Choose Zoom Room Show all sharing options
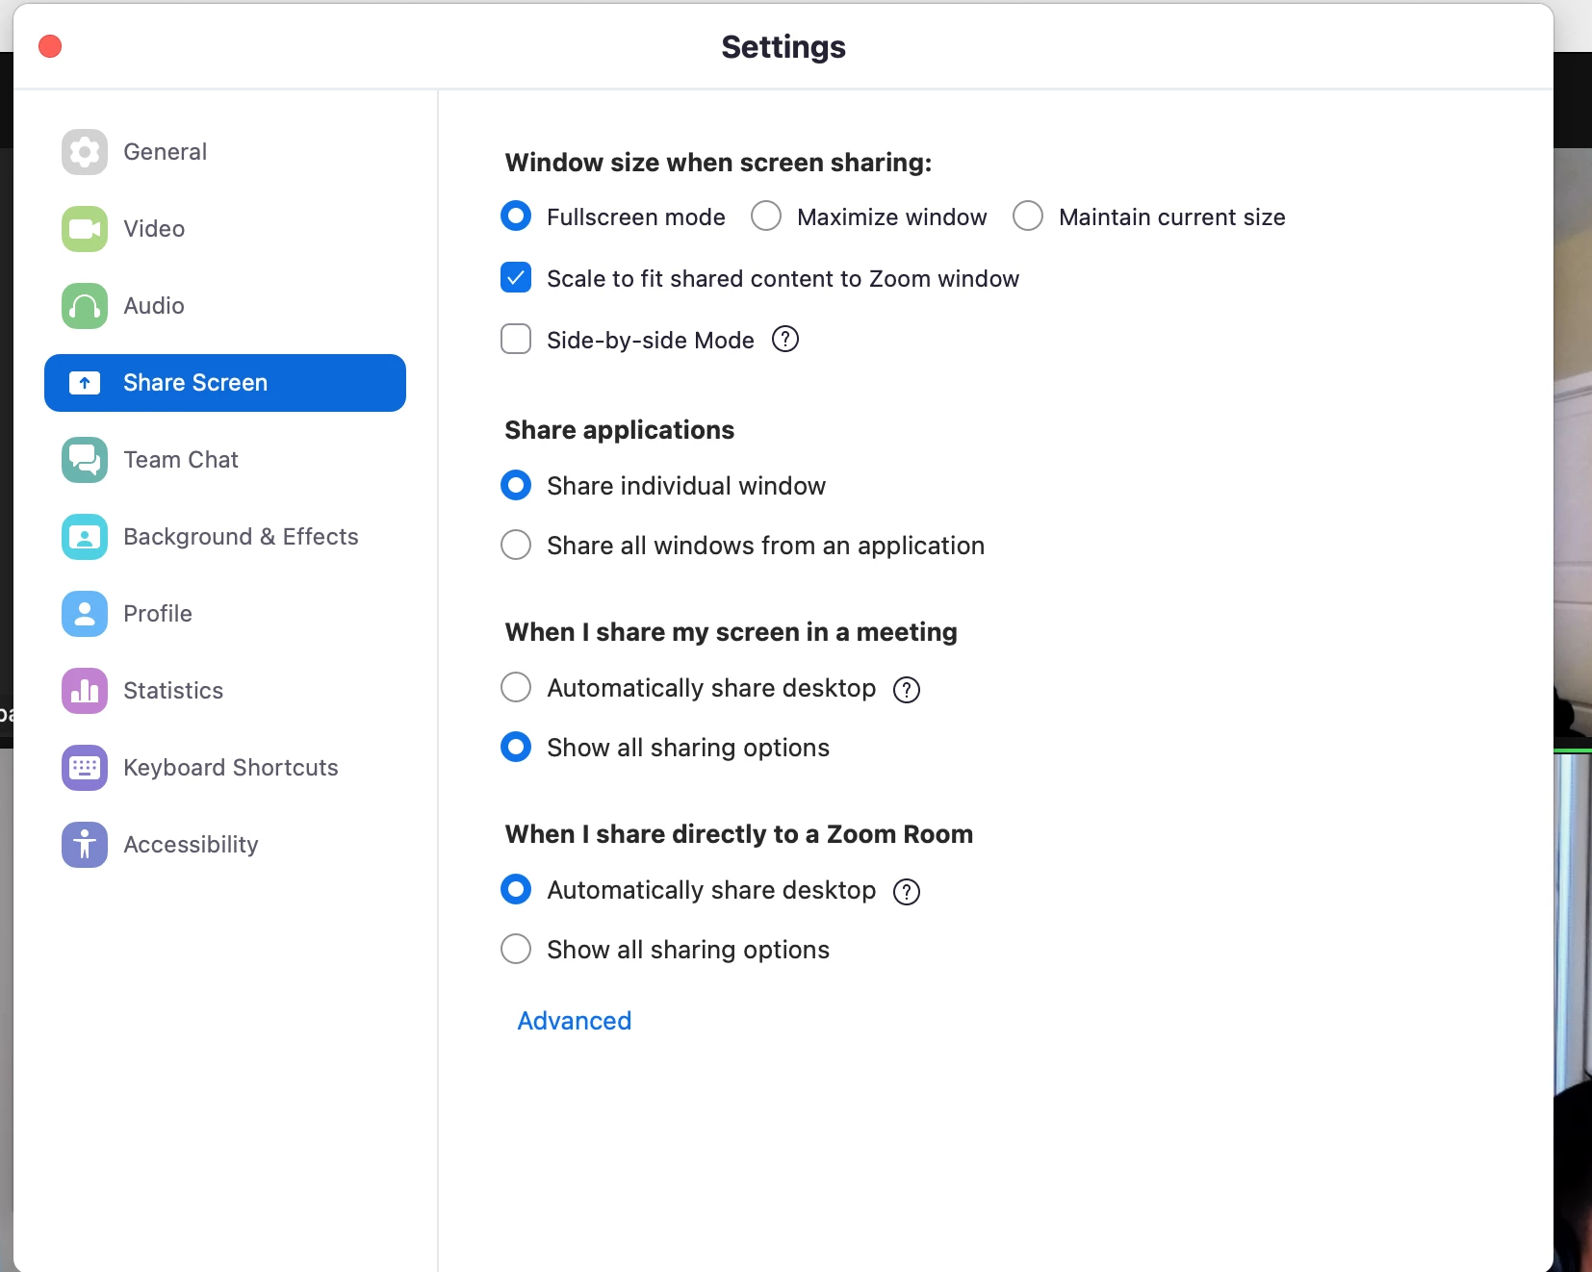This screenshot has height=1272, width=1592. [x=516, y=949]
